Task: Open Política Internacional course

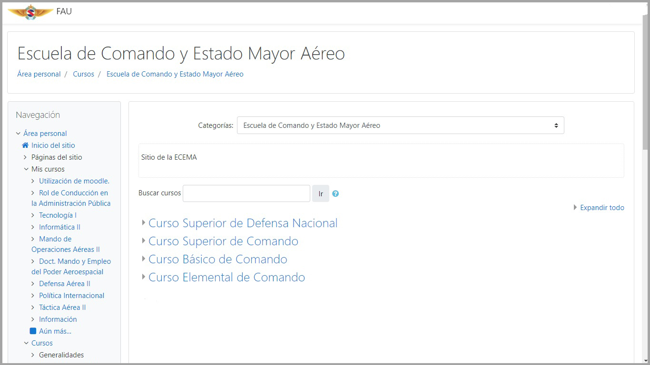Action: pyautogui.click(x=71, y=296)
